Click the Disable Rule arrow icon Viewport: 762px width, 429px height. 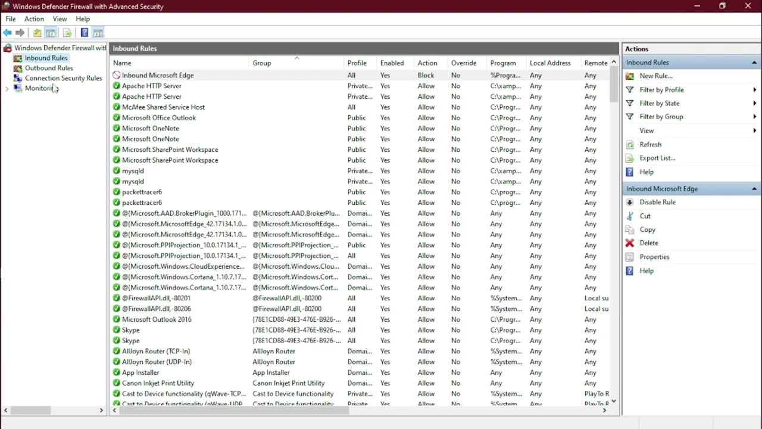[x=630, y=202]
